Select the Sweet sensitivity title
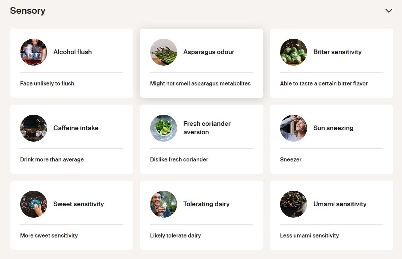402x259 pixels. click(x=78, y=204)
